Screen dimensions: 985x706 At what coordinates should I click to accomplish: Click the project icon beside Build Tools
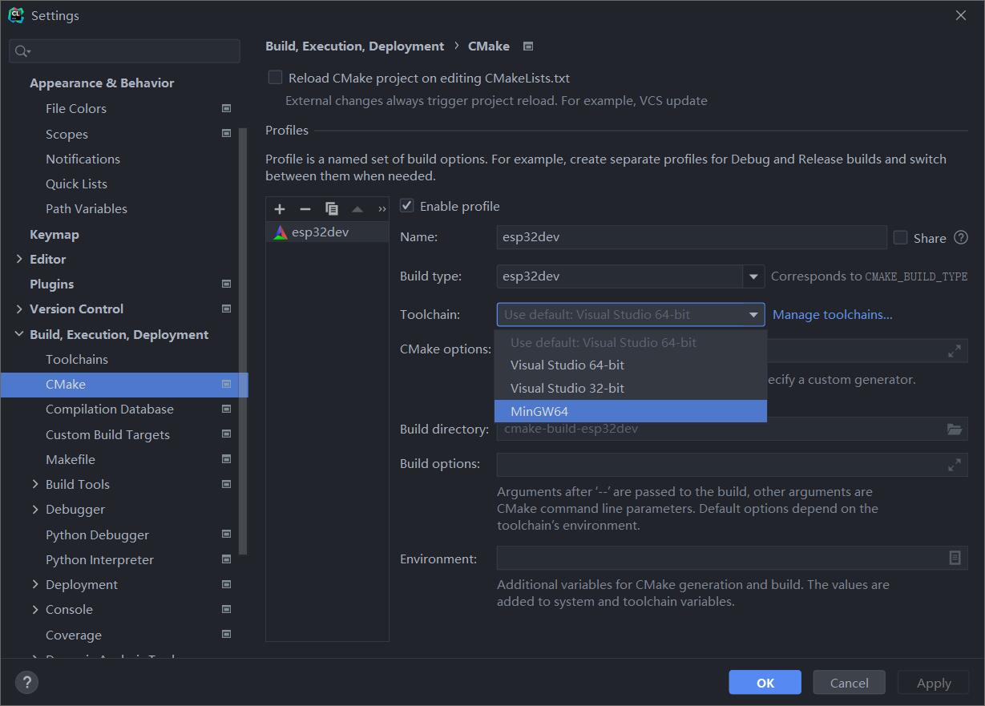tap(226, 484)
